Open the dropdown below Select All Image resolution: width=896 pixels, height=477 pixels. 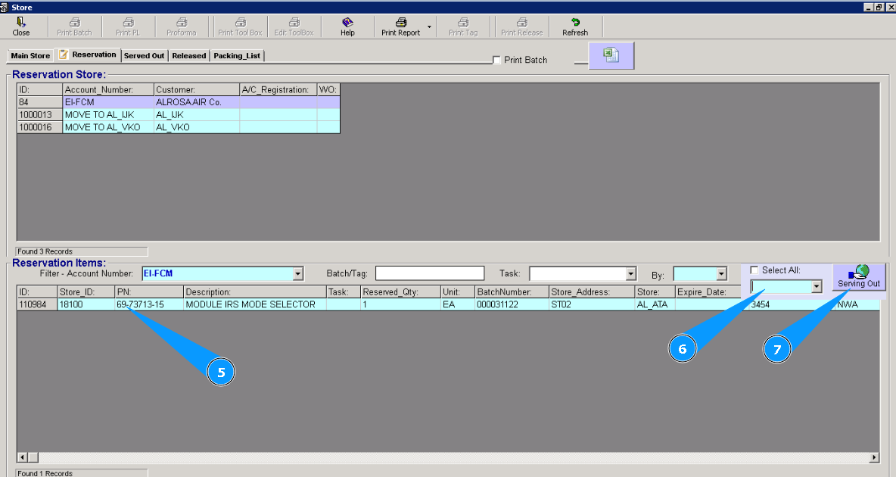[x=817, y=286]
